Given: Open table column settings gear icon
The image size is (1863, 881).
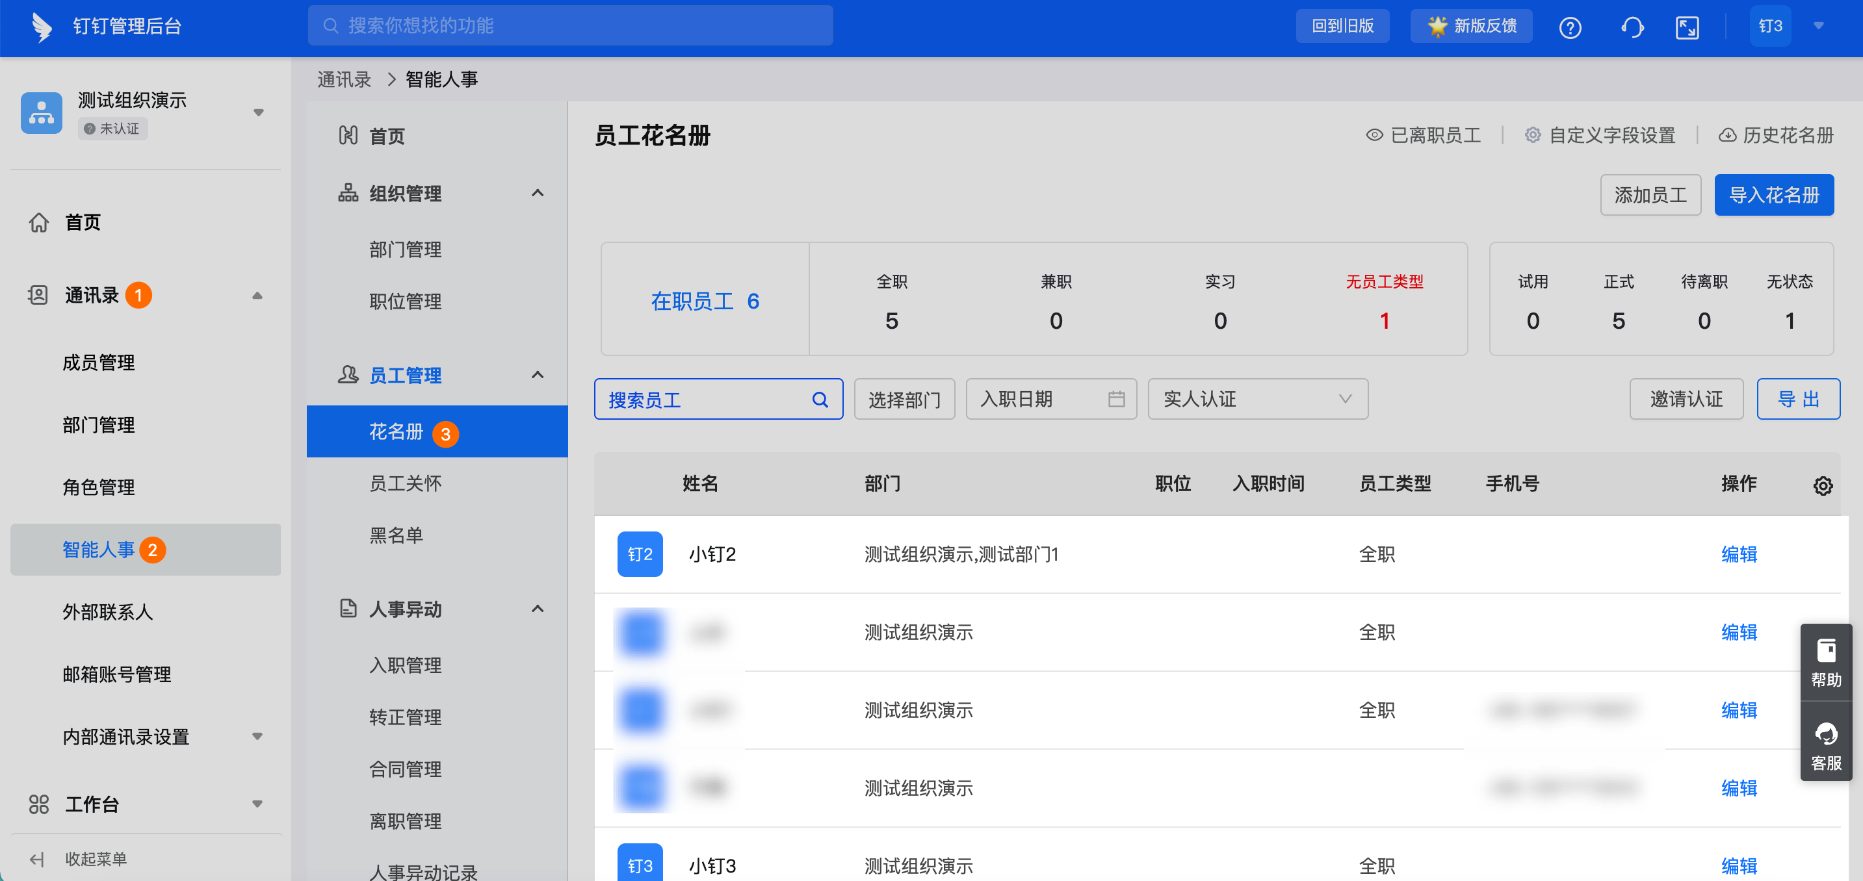Looking at the screenshot, I should (1823, 486).
